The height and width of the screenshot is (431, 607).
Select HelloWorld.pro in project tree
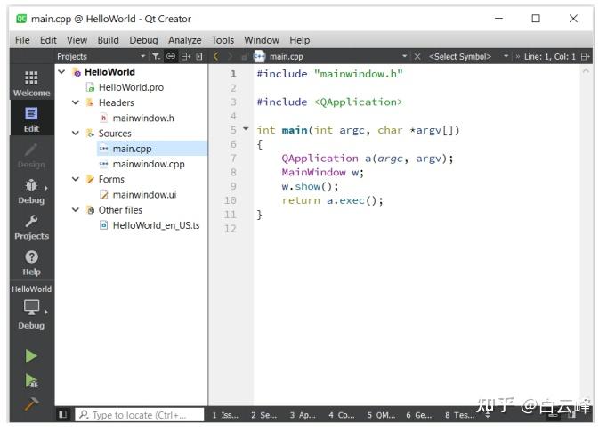[x=131, y=87]
